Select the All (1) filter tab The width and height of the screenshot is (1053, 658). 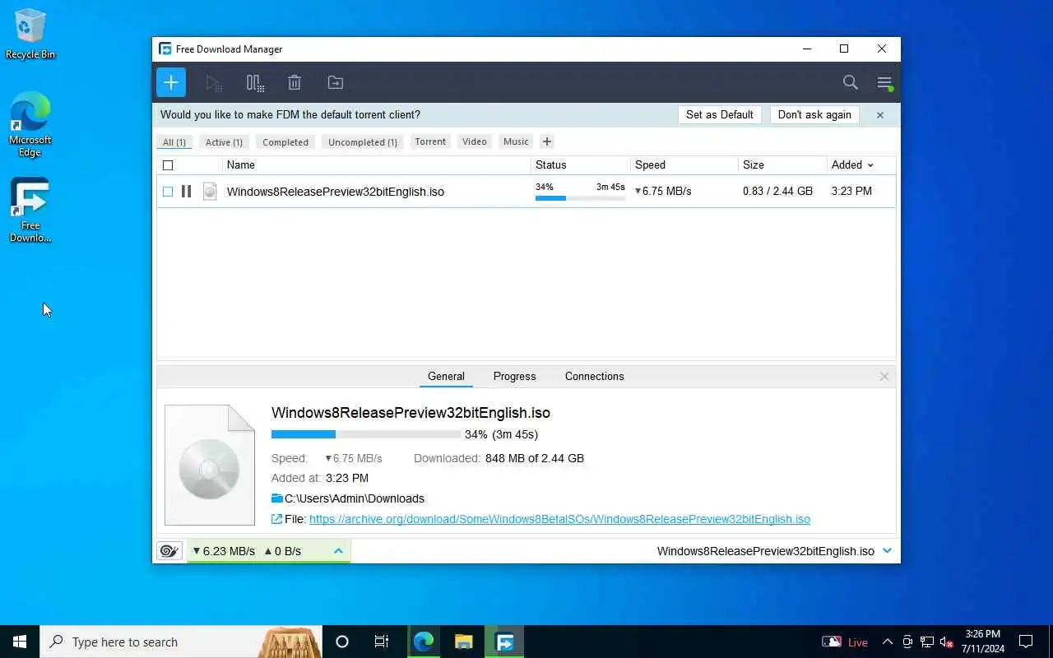click(174, 142)
